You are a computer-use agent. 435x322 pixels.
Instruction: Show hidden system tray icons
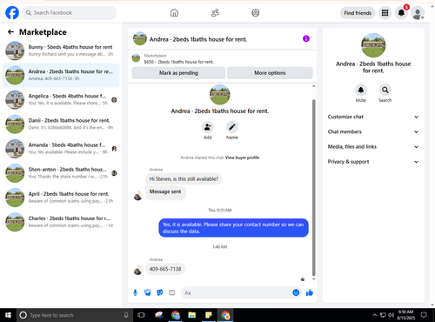[375, 315]
